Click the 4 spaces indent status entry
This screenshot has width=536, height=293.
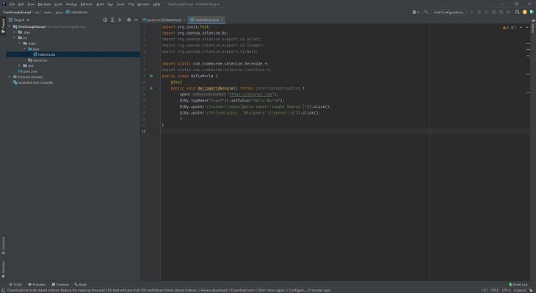point(520,290)
